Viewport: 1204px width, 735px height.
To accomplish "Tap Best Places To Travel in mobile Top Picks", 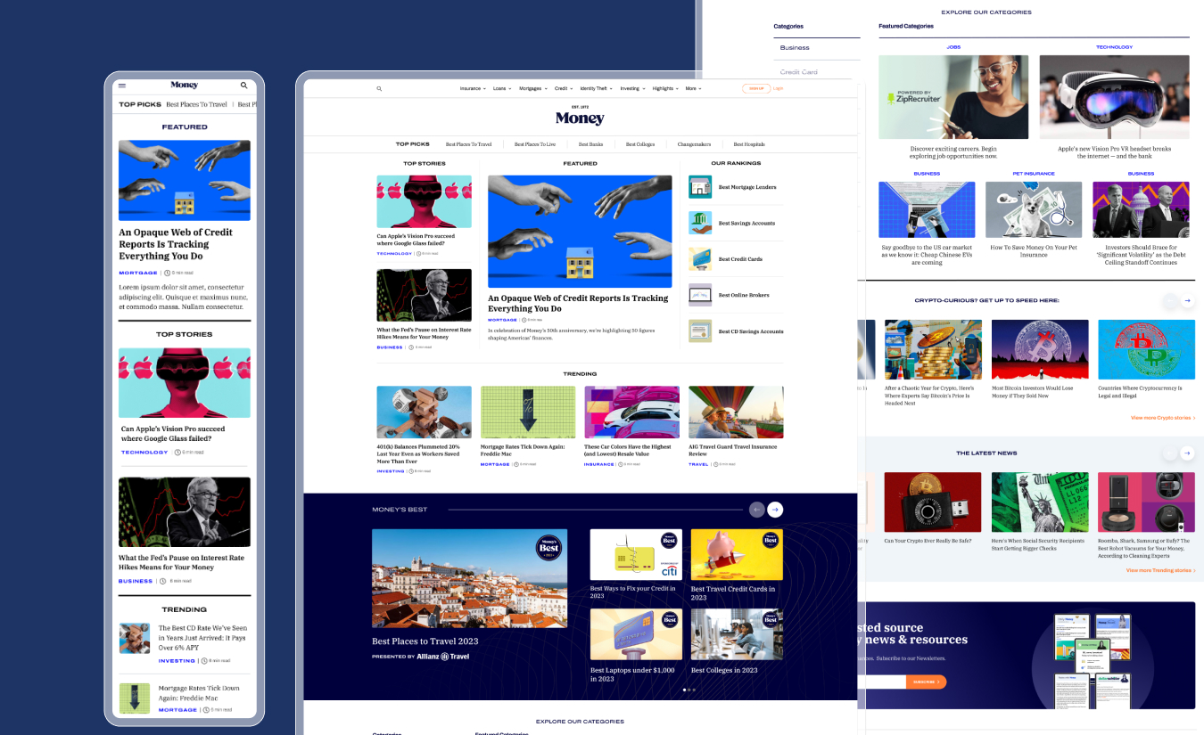I will click(x=196, y=105).
